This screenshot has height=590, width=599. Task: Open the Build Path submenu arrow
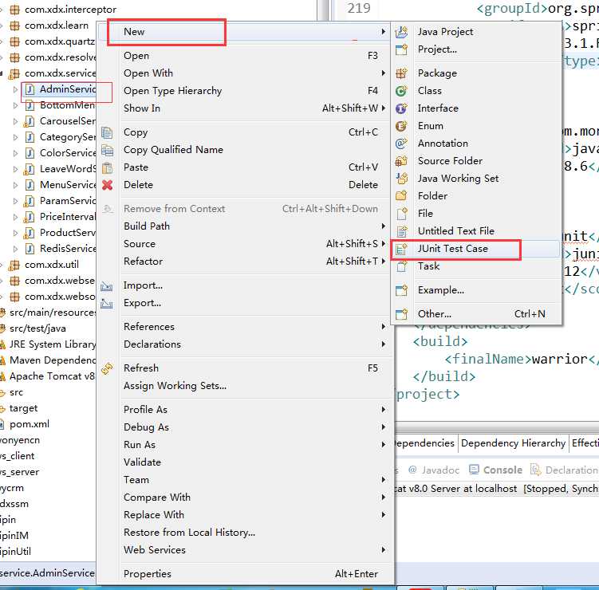383,226
